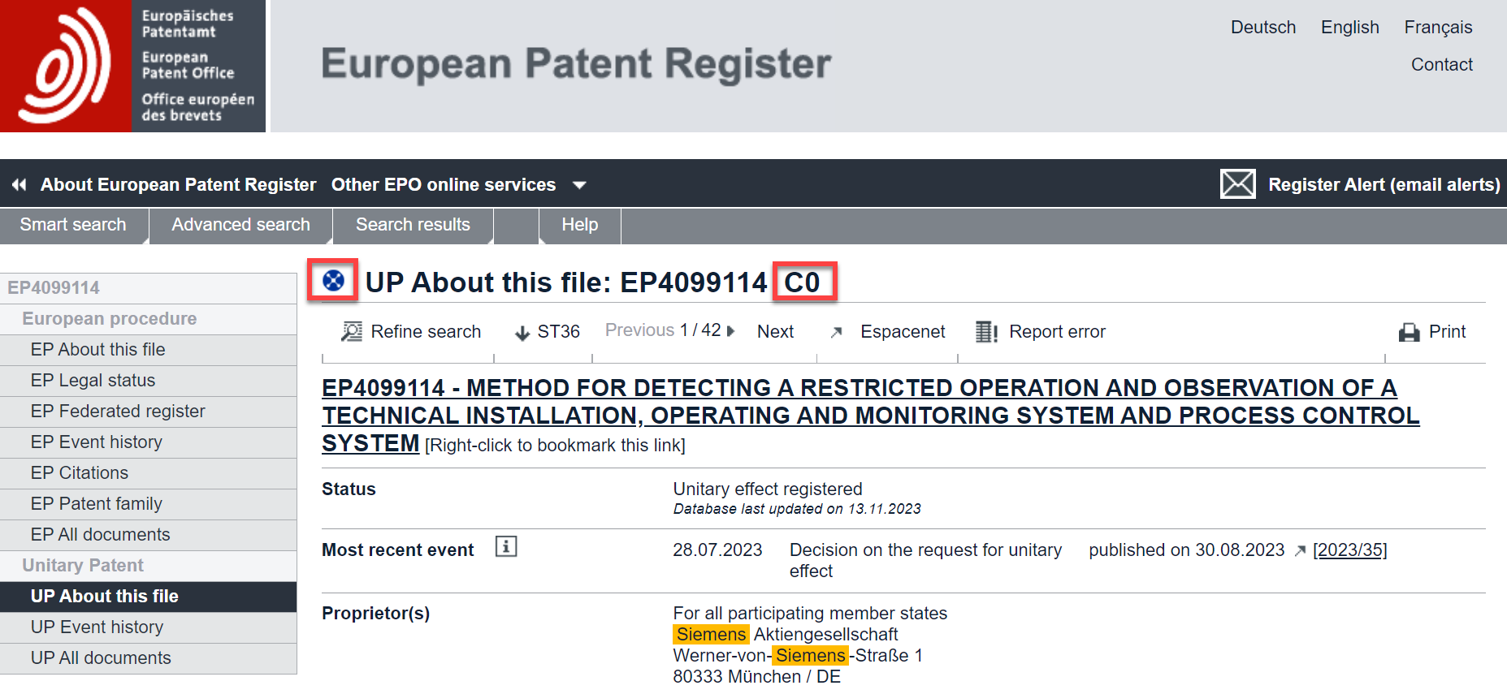1507x694 pixels.
Task: Open the Advanced search tab
Action: [x=240, y=225]
